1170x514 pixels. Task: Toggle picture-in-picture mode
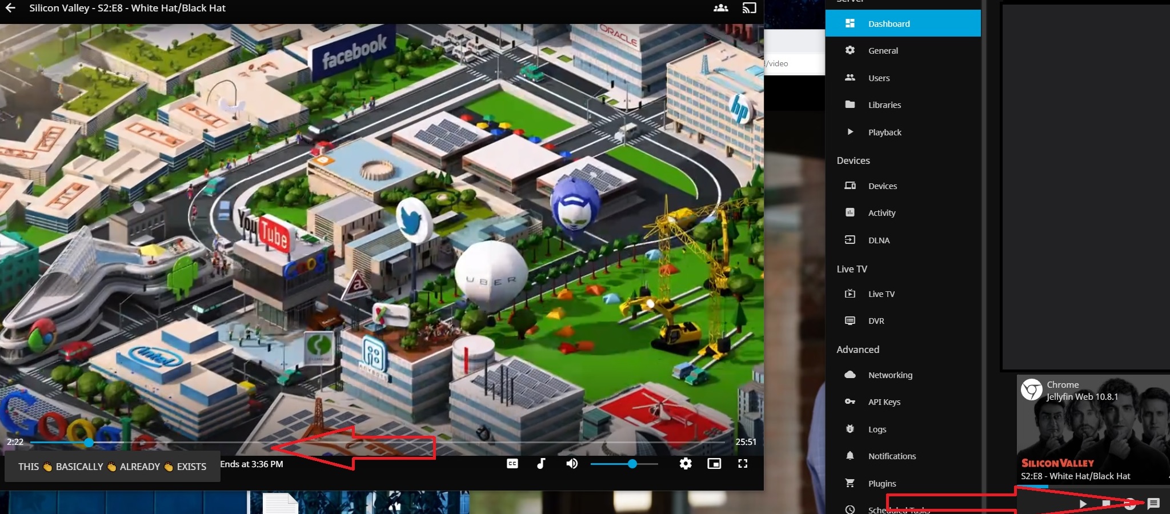[x=714, y=464]
